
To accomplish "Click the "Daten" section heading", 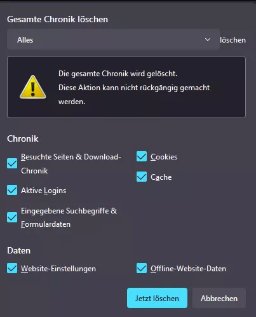I will click(19, 250).
